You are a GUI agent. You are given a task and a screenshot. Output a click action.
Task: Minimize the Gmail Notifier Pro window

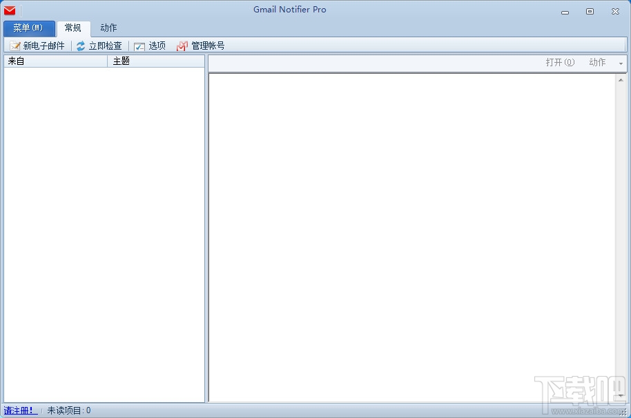[565, 12]
